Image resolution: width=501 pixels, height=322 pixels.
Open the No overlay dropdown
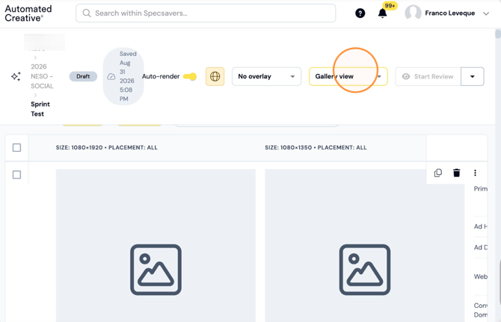point(266,76)
